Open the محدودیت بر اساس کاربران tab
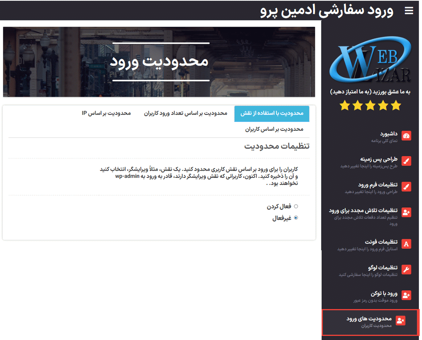 tap(274, 129)
